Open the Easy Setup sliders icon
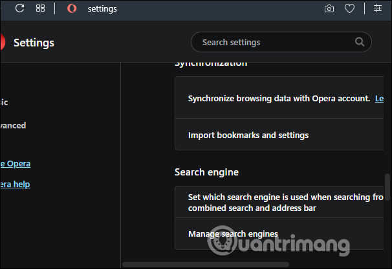Image resolution: width=392 pixels, height=269 pixels. click(378, 9)
